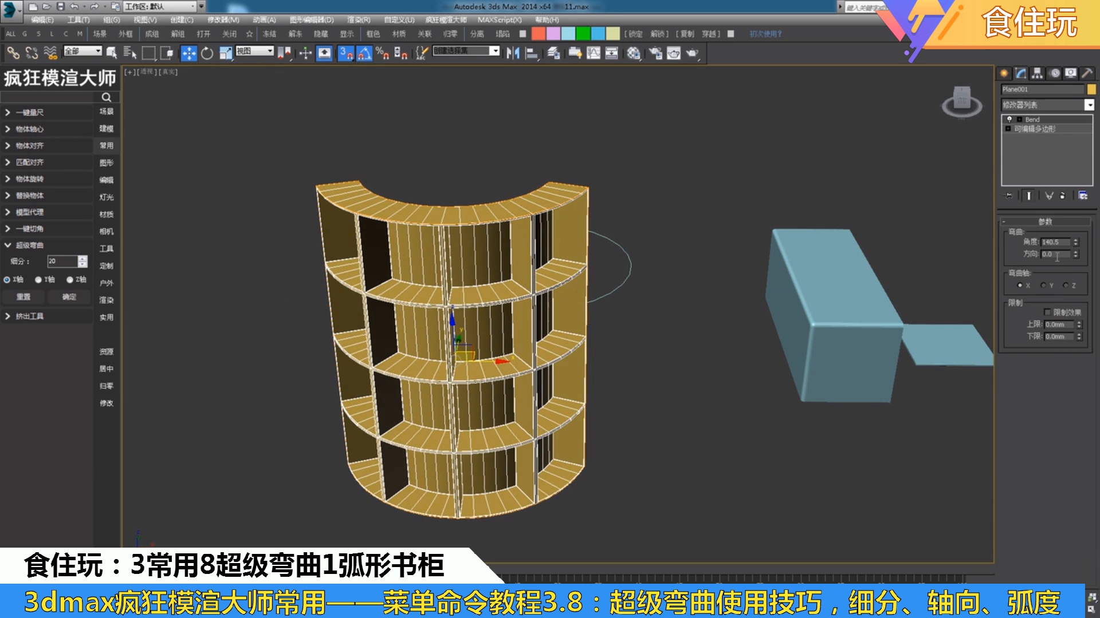Screen dimensions: 1100x618
Task: Click the 重置 button
Action: 23,297
